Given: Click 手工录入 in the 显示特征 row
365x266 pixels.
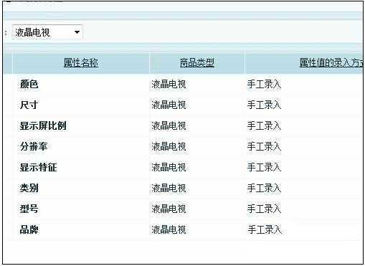Looking at the screenshot, I should 264,167.
